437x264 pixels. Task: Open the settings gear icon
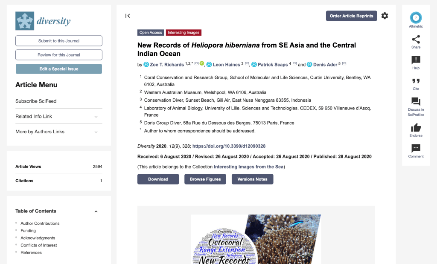(385, 16)
